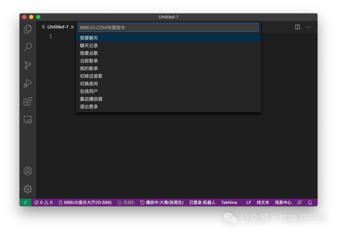This screenshot has height=232, width=337.
Task: Open the Search view icon
Action: 28,47
